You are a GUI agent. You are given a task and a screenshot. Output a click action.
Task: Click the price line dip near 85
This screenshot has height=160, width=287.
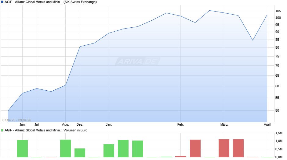253,40
